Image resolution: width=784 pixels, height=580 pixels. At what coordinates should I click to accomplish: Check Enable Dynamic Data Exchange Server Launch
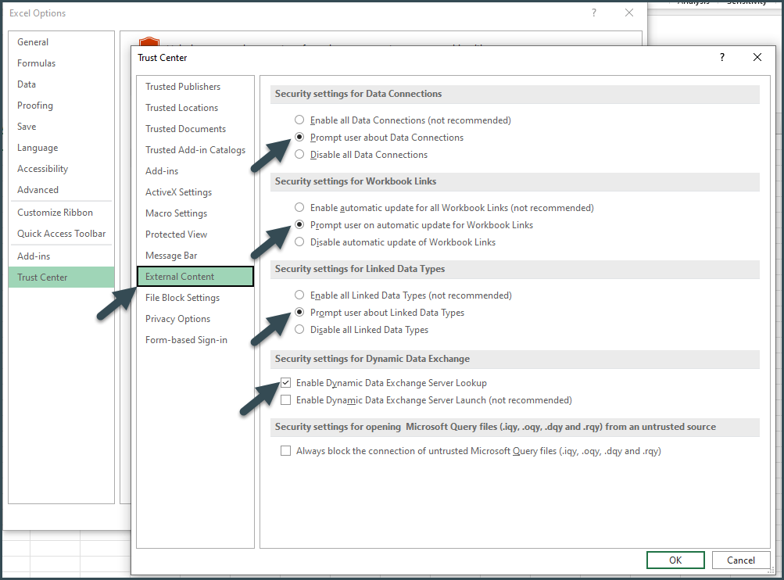[286, 399]
